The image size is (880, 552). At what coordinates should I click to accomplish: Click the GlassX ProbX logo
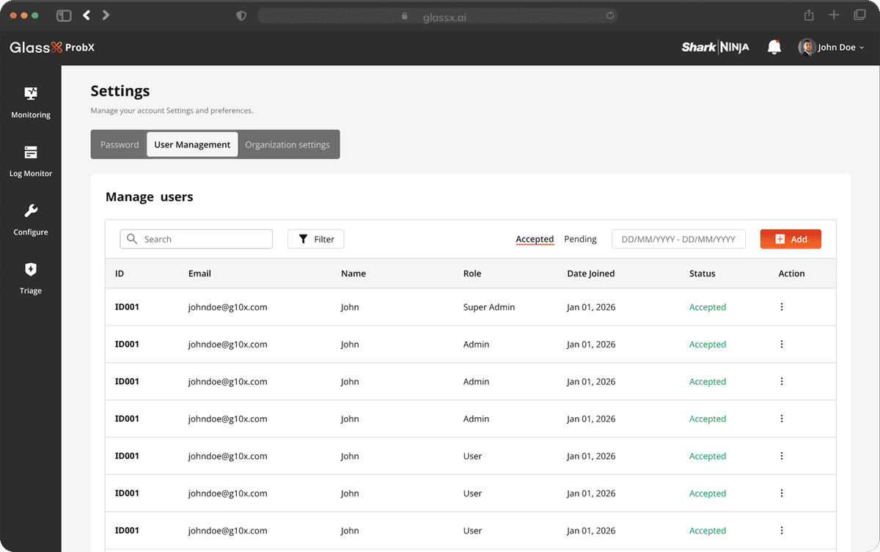51,47
